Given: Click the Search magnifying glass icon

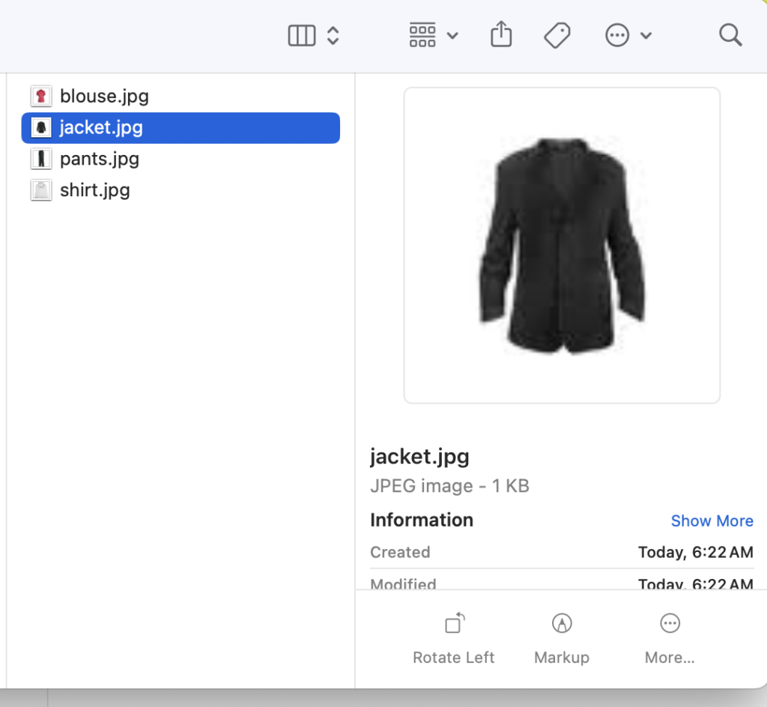Looking at the screenshot, I should (x=730, y=35).
